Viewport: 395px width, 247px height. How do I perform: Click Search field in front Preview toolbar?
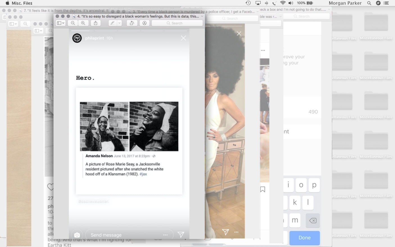pyautogui.click(x=177, y=23)
